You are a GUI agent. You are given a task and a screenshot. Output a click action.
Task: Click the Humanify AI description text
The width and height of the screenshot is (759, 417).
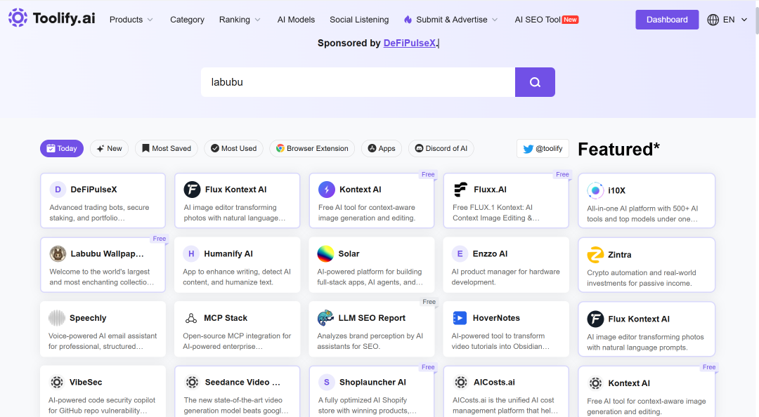pyautogui.click(x=237, y=277)
